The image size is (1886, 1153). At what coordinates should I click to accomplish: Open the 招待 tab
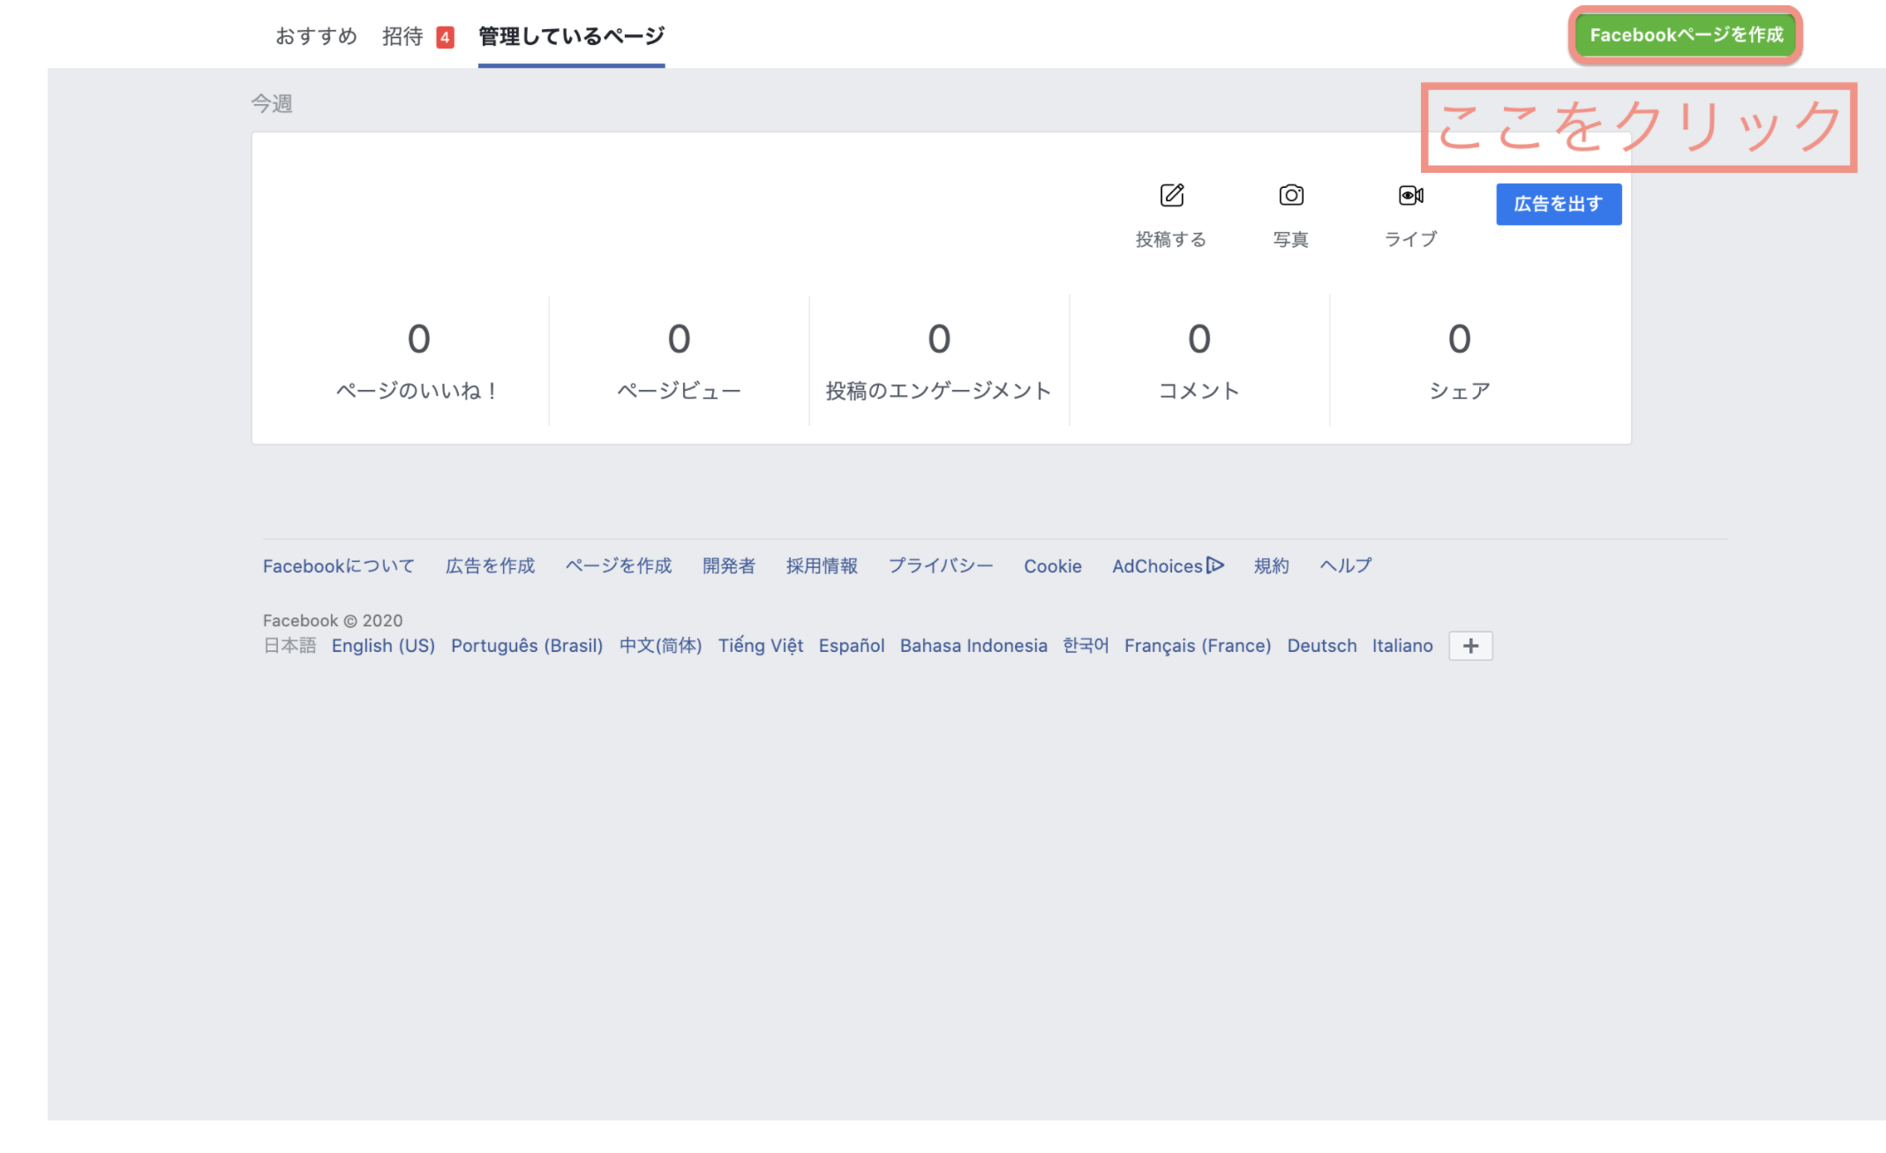coord(402,36)
